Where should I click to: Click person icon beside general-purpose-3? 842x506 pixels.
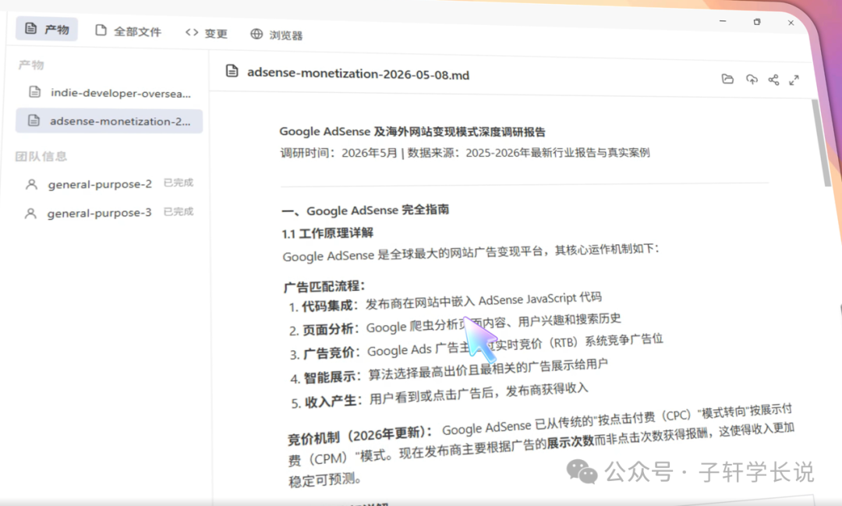pyautogui.click(x=30, y=214)
